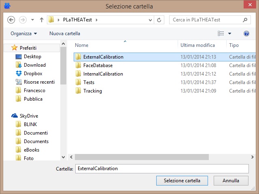Sort by Ultima modifica column header
The image size is (259, 194).
coord(197,45)
